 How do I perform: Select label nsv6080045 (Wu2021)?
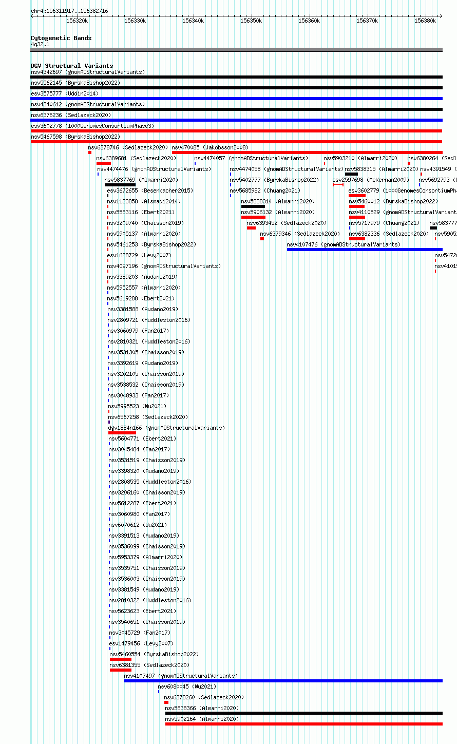tap(187, 686)
